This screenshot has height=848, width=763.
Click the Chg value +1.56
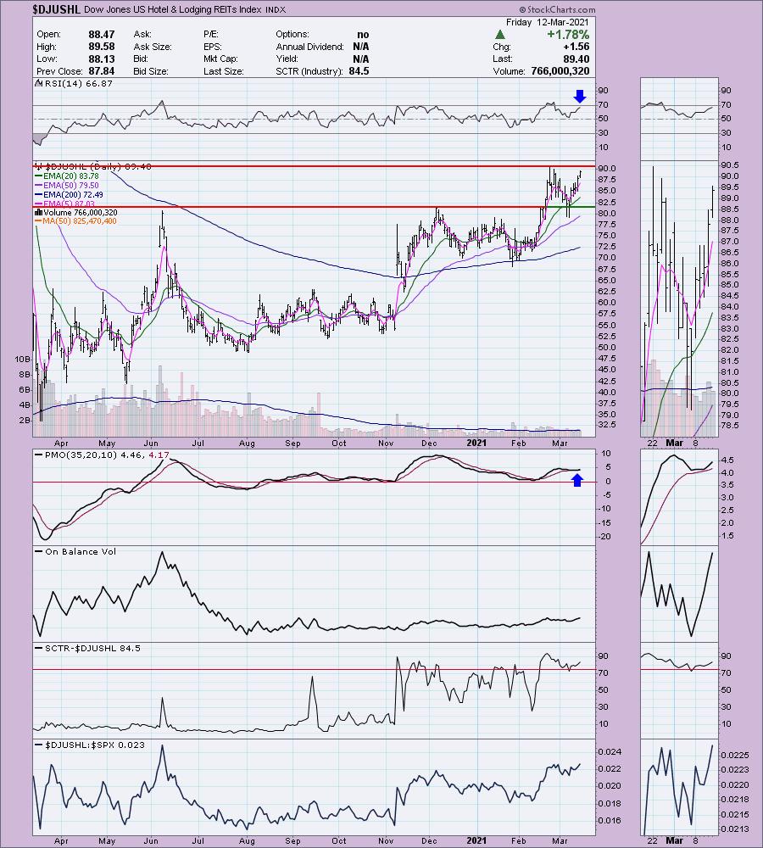[576, 47]
